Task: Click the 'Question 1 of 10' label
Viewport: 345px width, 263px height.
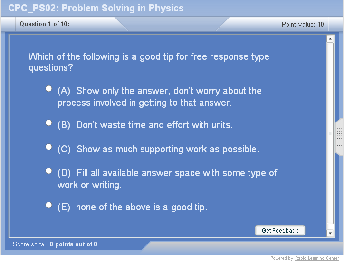Action: coord(45,24)
